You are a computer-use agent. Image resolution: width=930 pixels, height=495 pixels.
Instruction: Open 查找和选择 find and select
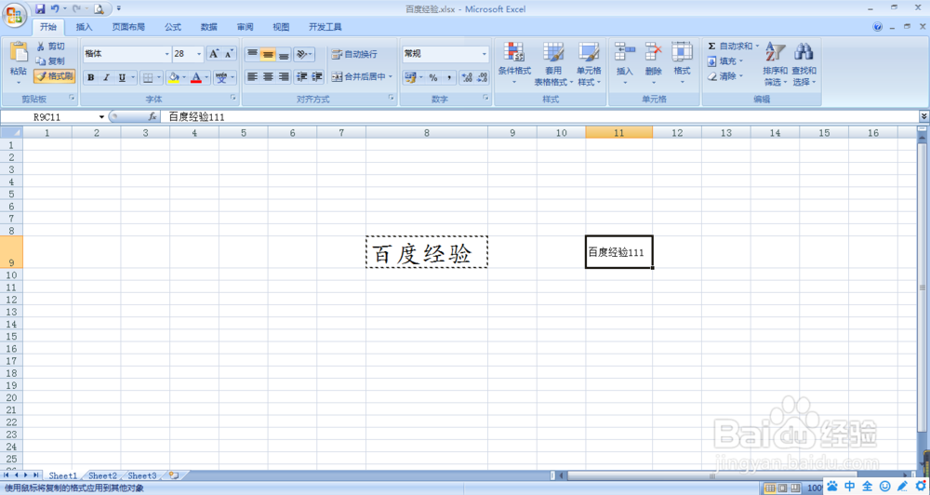[x=804, y=63]
